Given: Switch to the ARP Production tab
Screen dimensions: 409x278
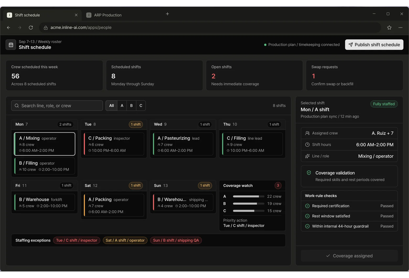Looking at the screenshot, I should (107, 15).
